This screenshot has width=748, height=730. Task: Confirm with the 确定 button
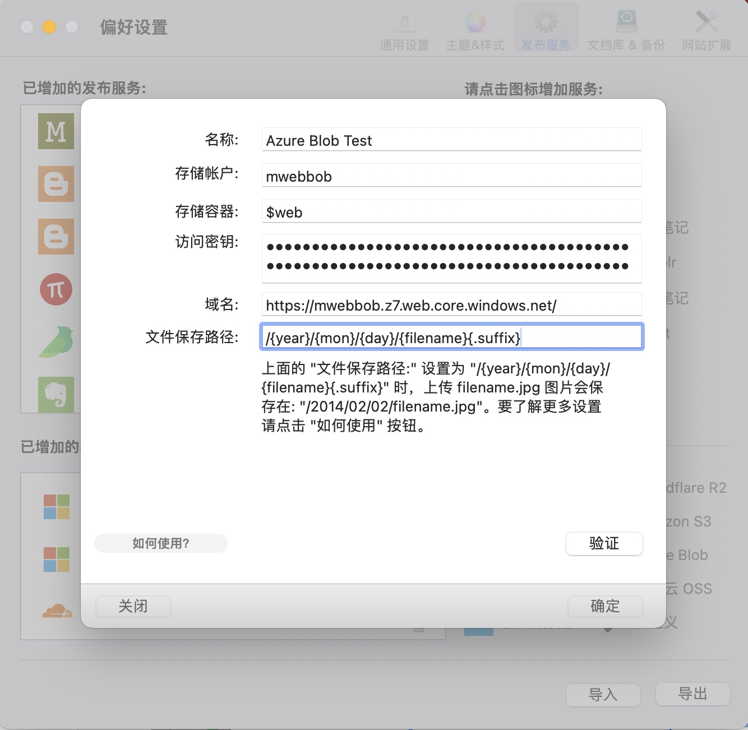[x=605, y=606]
